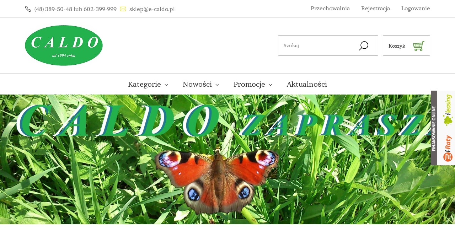Open the Rejestracja link
Image resolution: width=455 pixels, height=231 pixels.
(x=375, y=9)
